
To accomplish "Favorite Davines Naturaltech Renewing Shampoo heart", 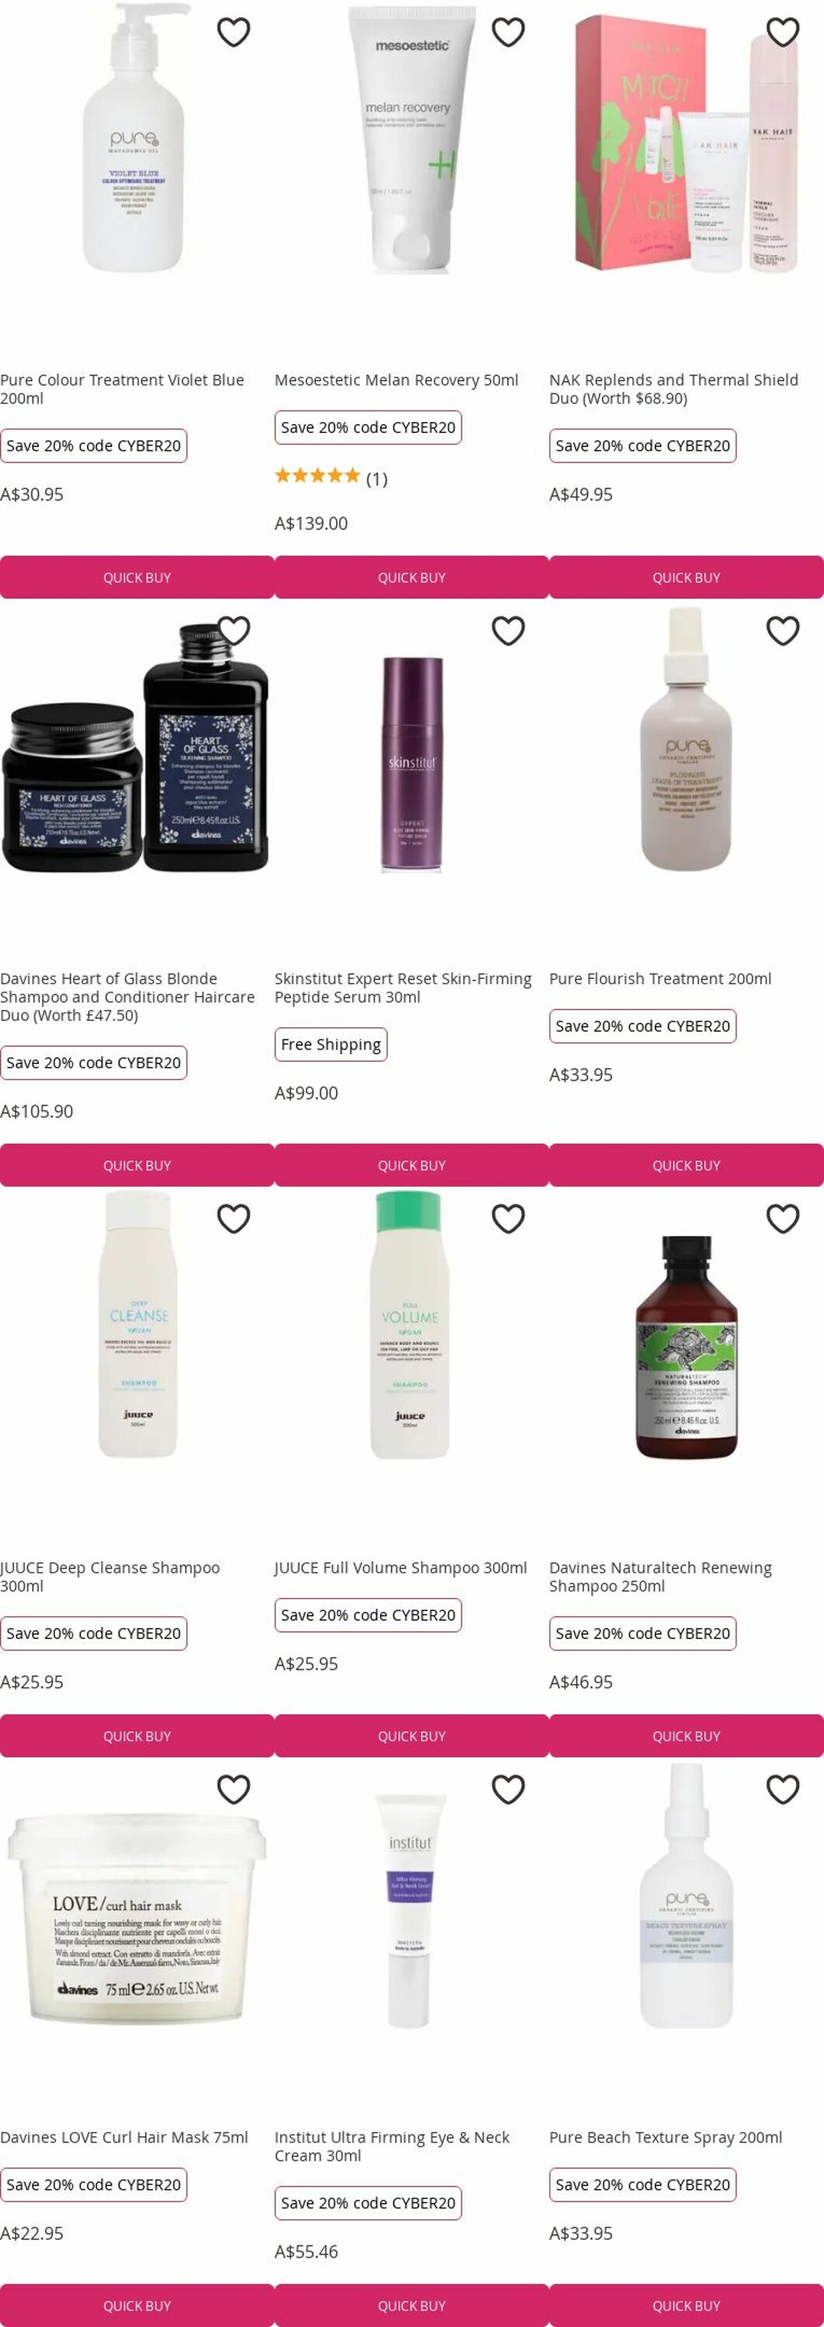I will pos(782,1219).
